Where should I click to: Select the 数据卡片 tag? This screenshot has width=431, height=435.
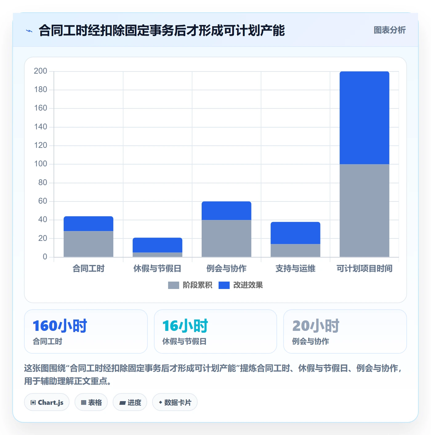175,402
